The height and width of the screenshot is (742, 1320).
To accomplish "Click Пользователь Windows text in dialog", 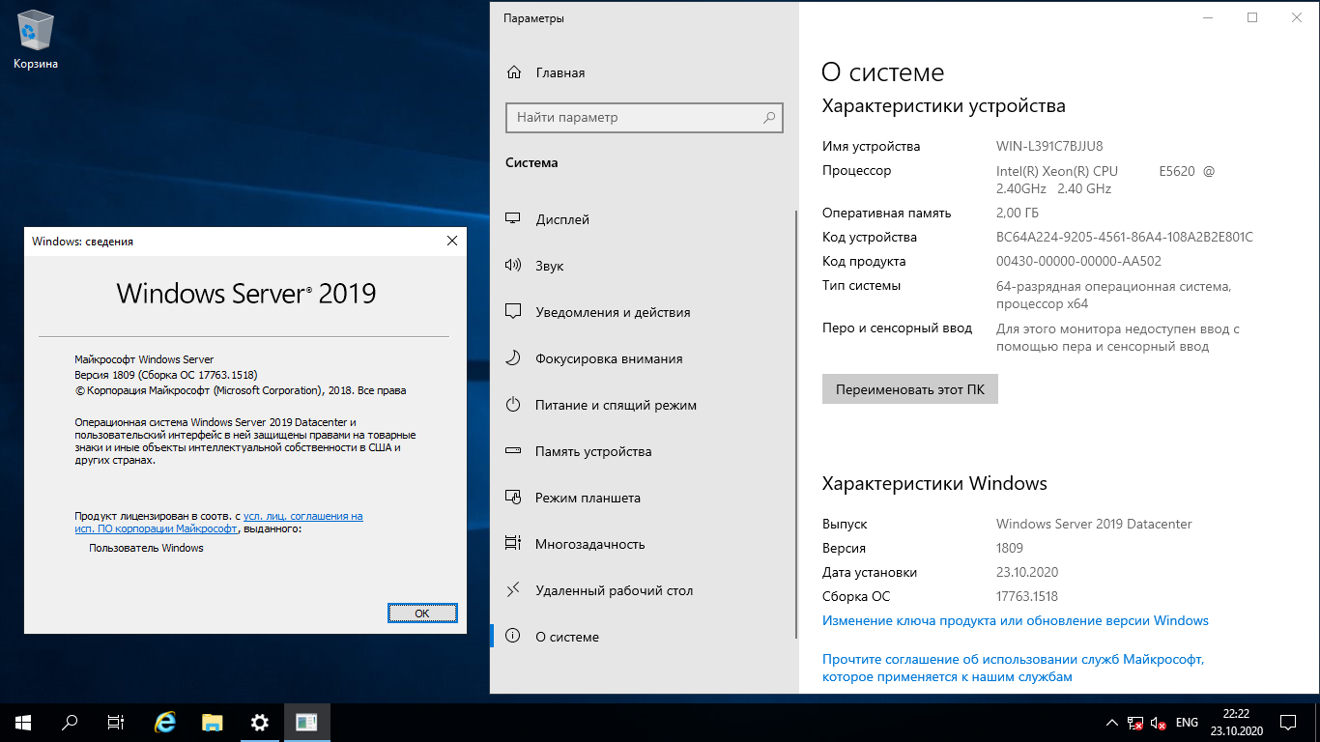I will (x=146, y=548).
